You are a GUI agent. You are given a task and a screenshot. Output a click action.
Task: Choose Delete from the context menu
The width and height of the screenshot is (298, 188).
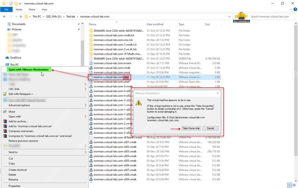tap(12, 175)
